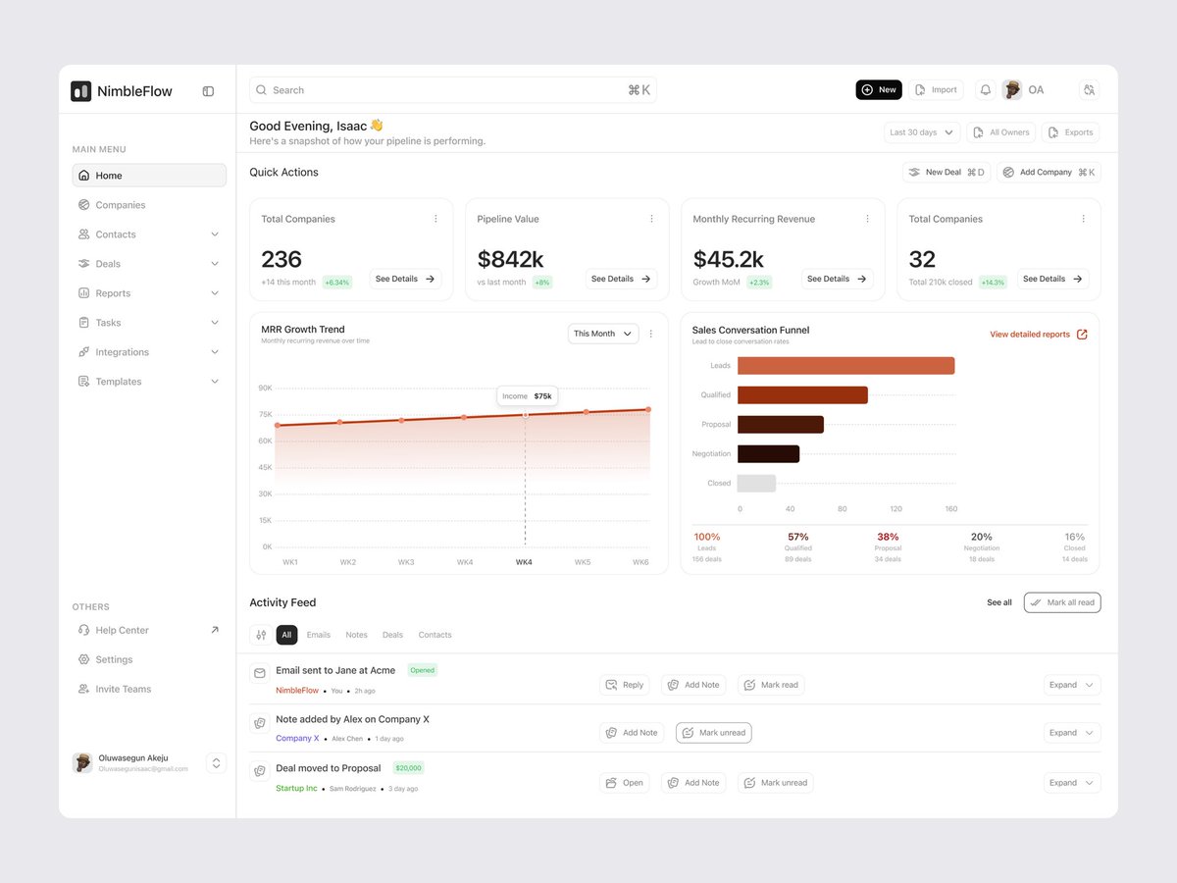The height and width of the screenshot is (883, 1177).
Task: Expand the Deals submenu chevron
Action: coord(215,264)
